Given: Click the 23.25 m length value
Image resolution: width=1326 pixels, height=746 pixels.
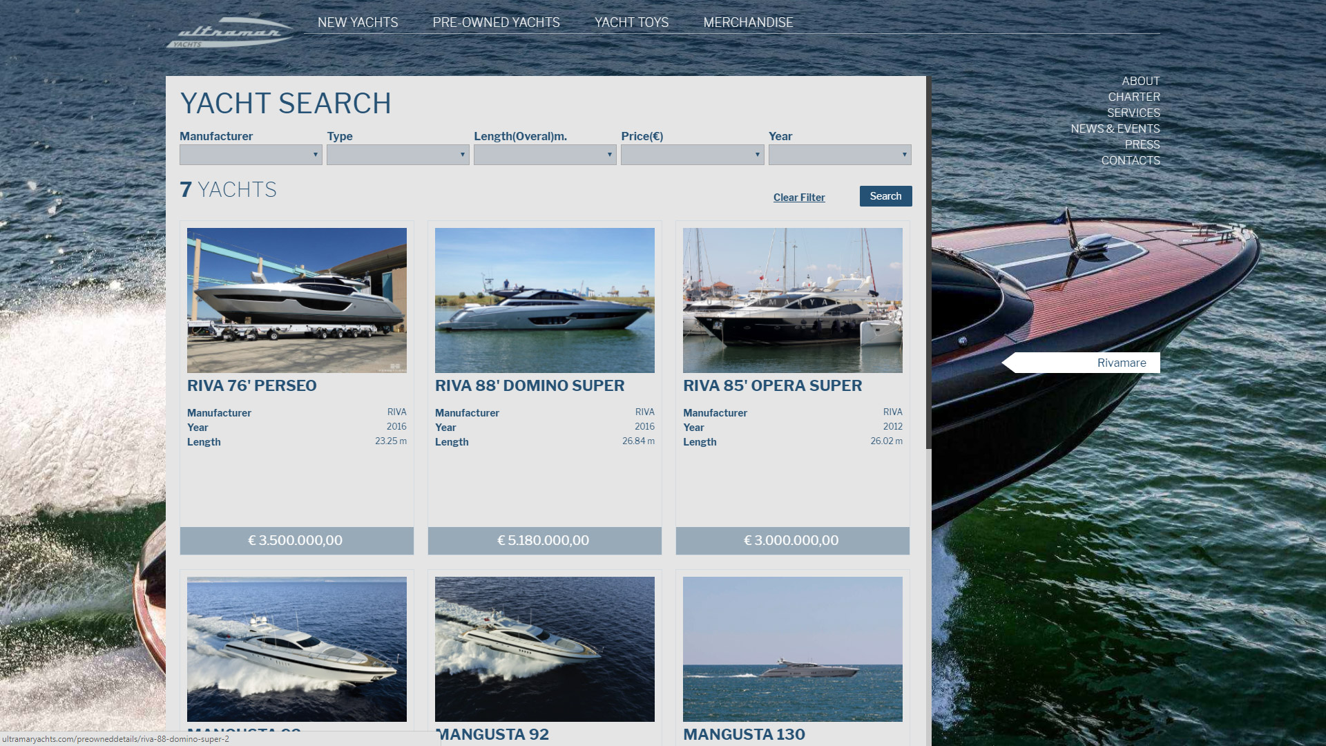Looking at the screenshot, I should click(x=391, y=441).
